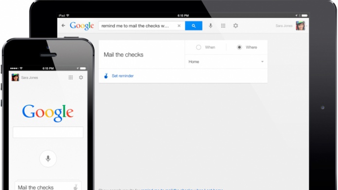Tap the round microphone button on iPhone

click(48, 159)
